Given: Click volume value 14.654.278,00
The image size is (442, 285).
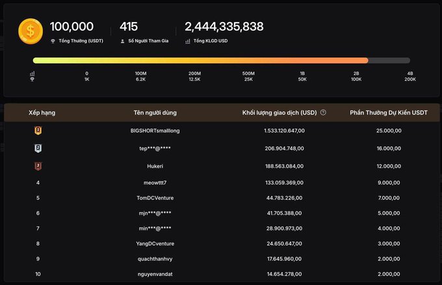Looking at the screenshot, I should (x=285, y=274).
